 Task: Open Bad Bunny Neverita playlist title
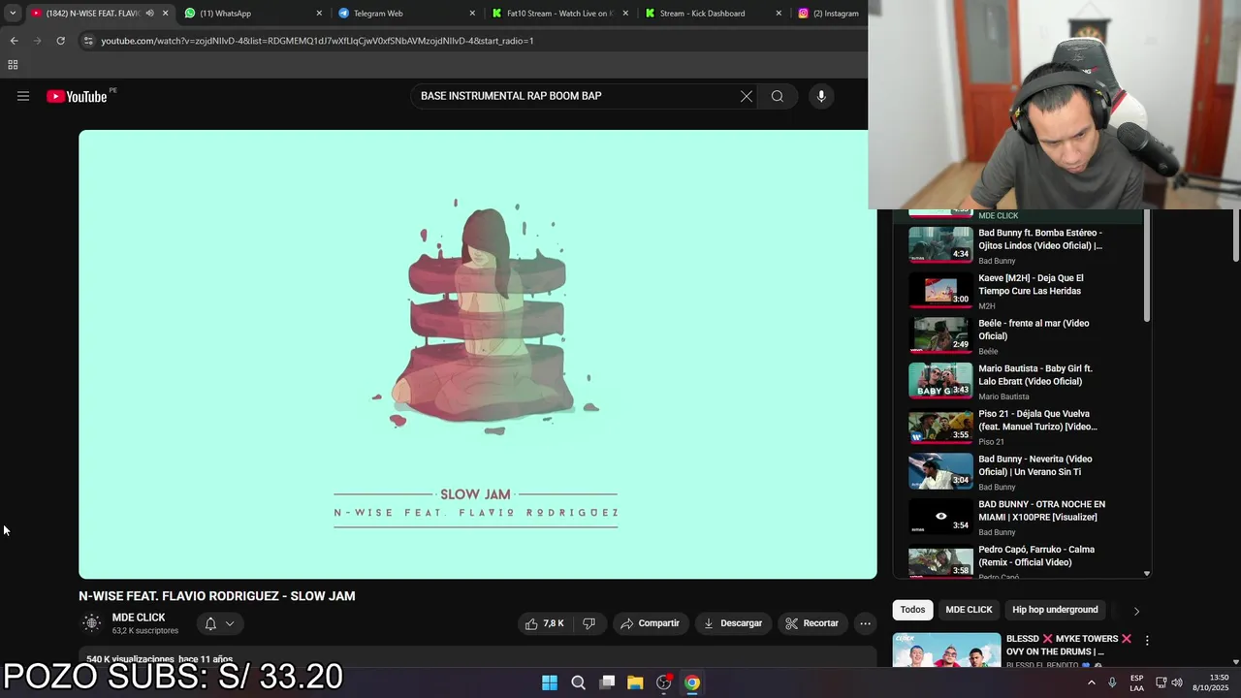[x=1034, y=465]
